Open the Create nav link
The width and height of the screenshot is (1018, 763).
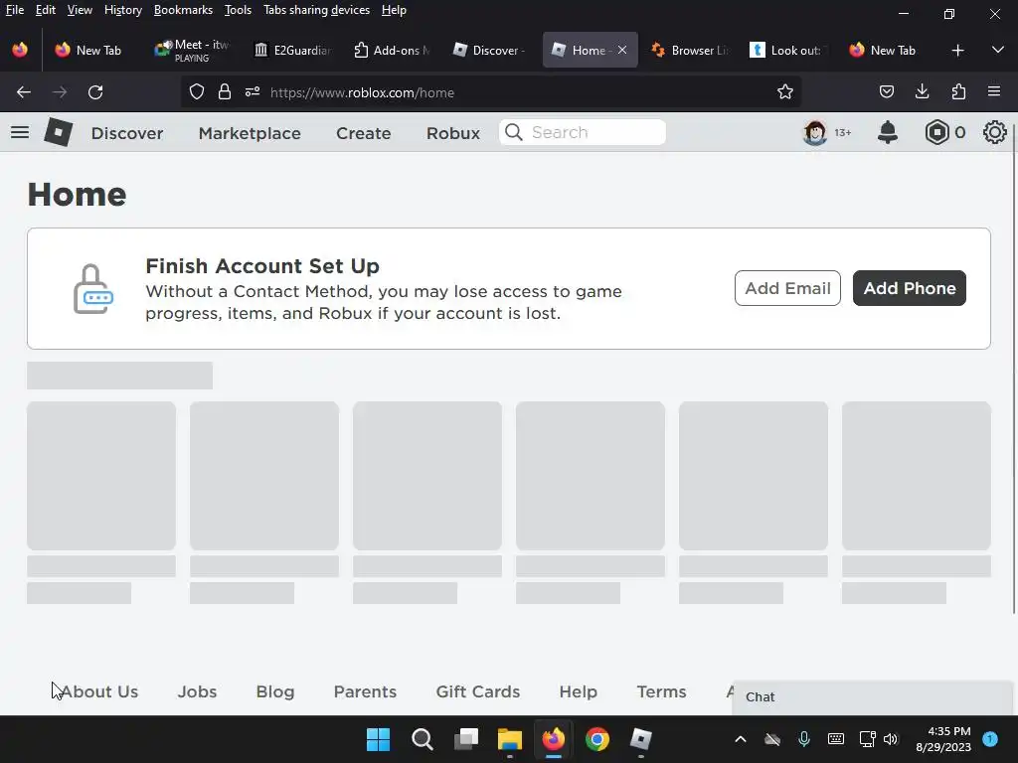click(364, 133)
